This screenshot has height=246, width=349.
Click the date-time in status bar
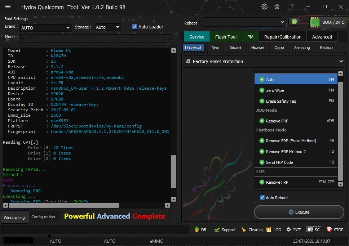point(312,241)
